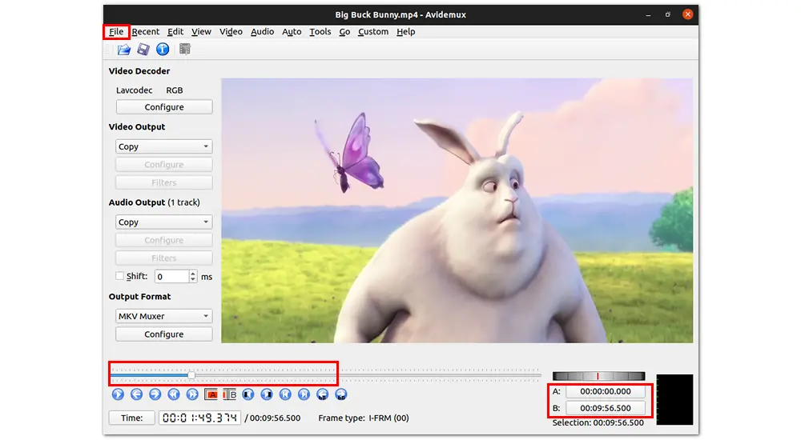Screen dimensions: 801x440
Task: Click Configure under Output Format
Action: click(163, 334)
